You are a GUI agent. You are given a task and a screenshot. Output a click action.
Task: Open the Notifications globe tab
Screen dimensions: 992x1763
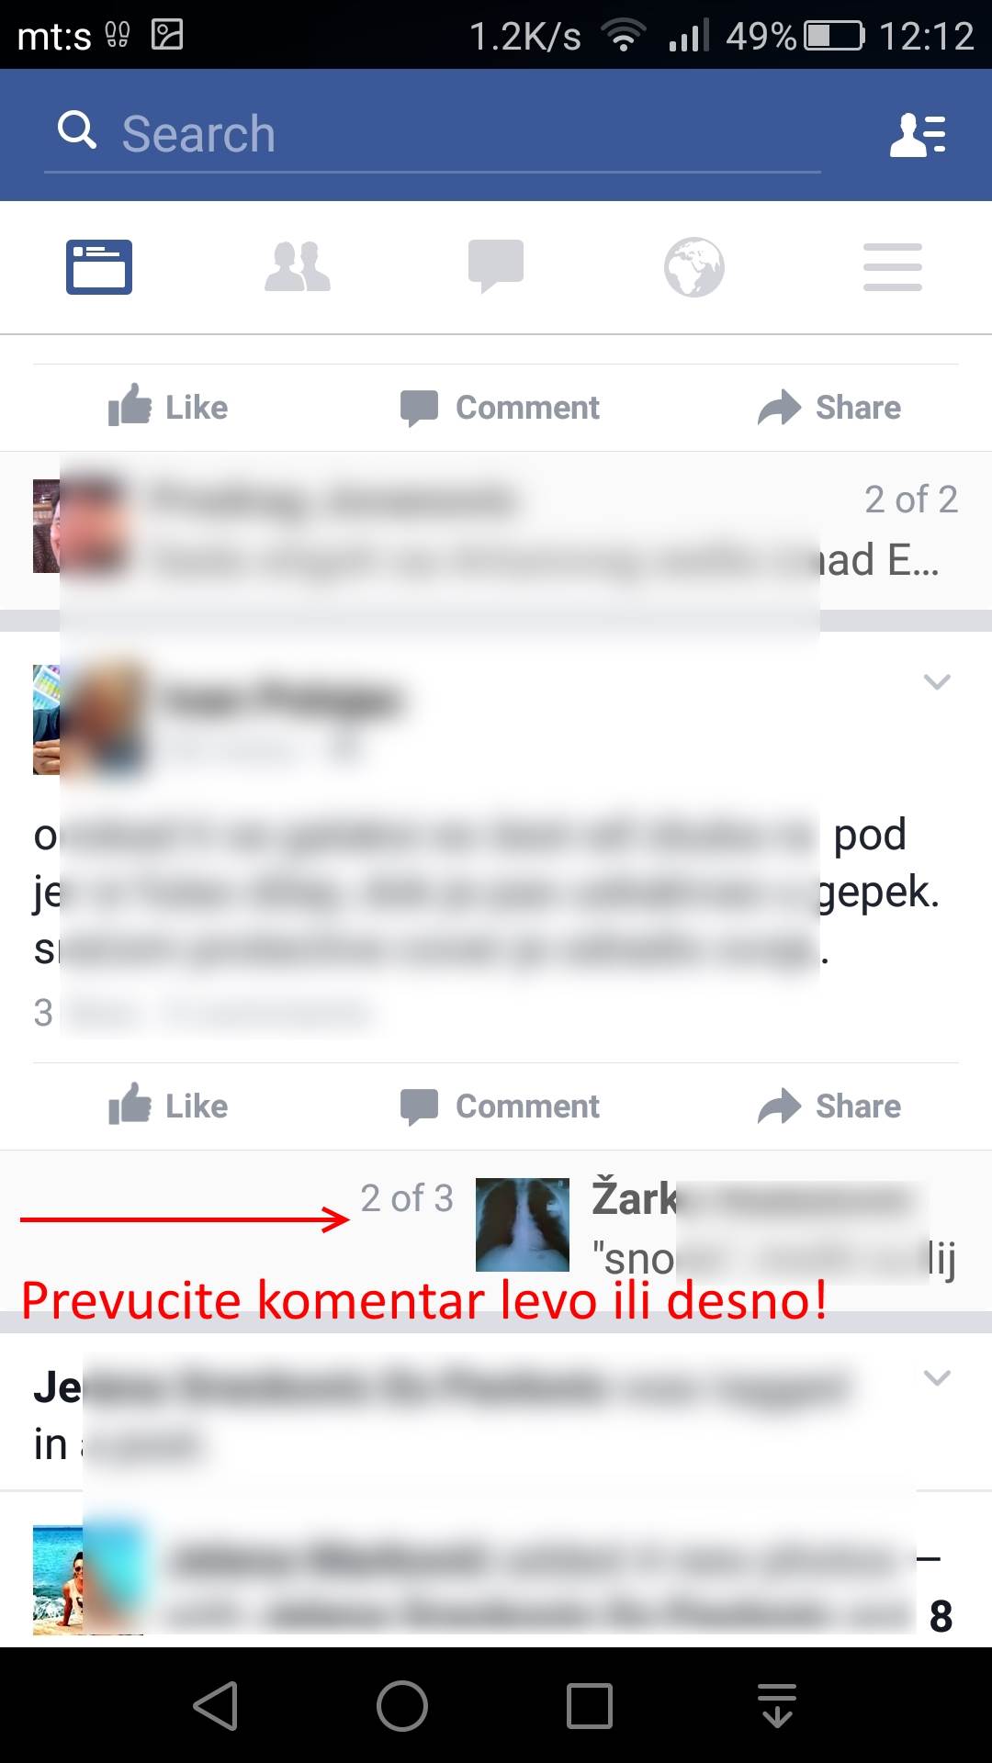pyautogui.click(x=694, y=267)
